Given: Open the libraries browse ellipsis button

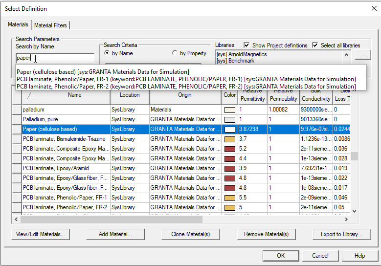Looking at the screenshot, I should [x=363, y=55].
